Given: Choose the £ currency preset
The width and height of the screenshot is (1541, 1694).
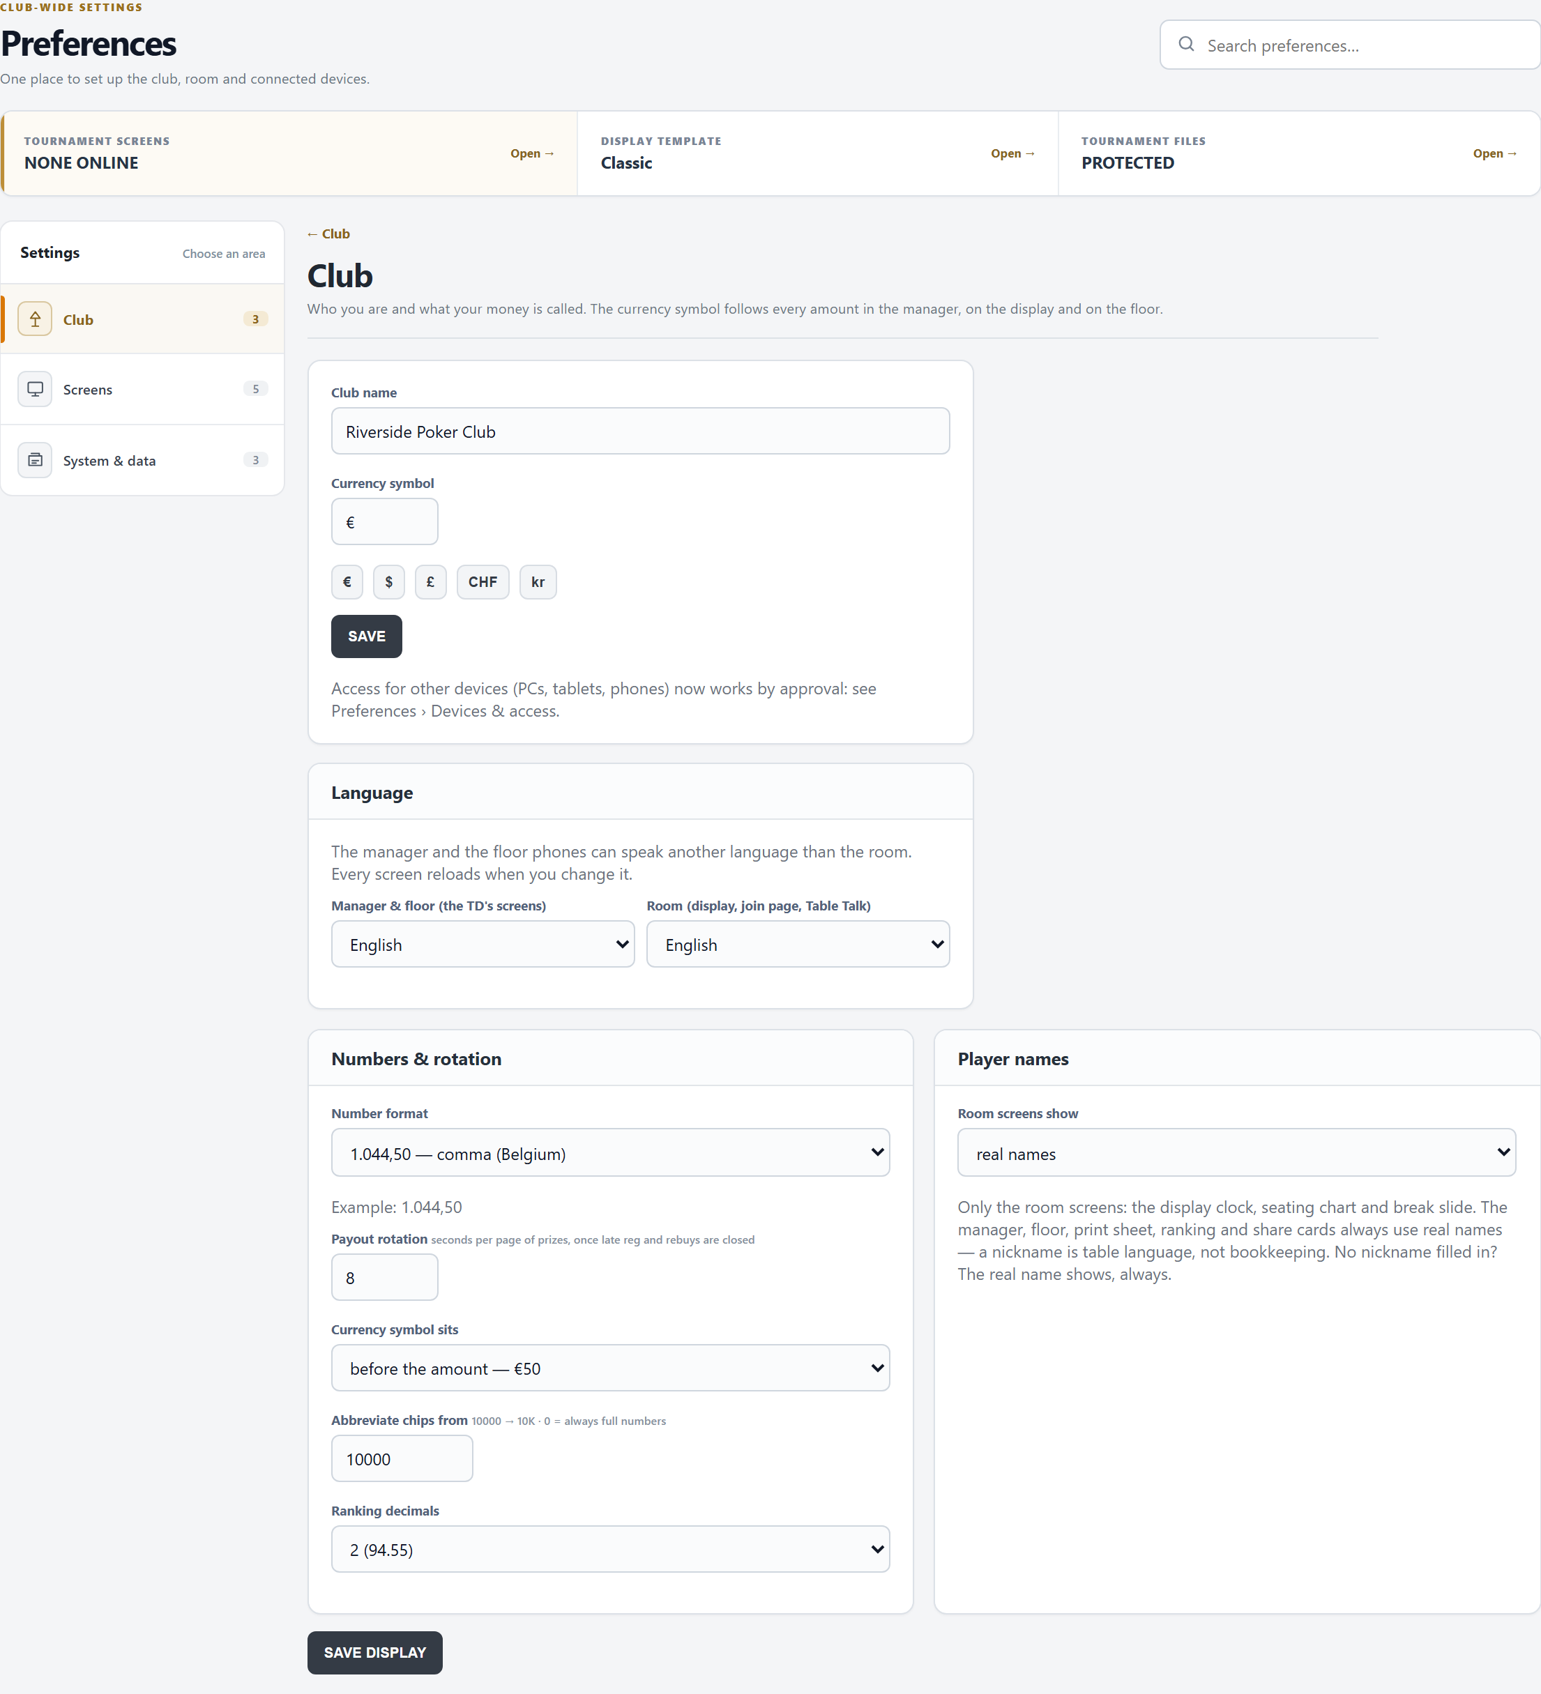Looking at the screenshot, I should click(430, 581).
